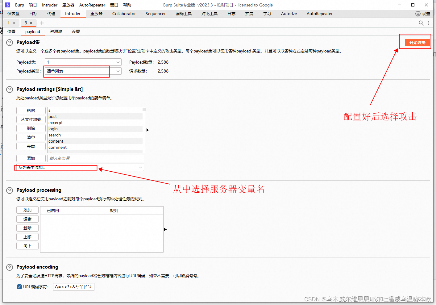Click the search magnifier icon
This screenshot has width=436, height=305.
(x=421, y=23)
